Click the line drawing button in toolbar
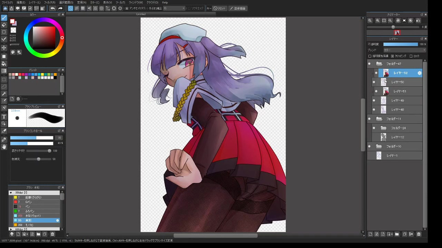The width and height of the screenshot is (442, 248). [x=238, y=8]
